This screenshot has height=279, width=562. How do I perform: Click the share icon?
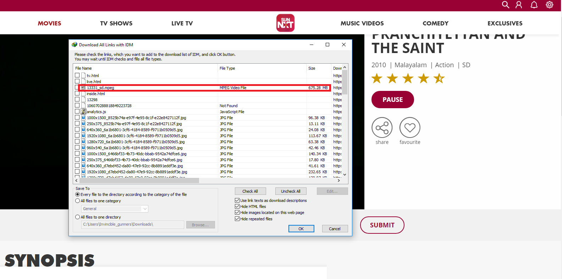tap(382, 128)
